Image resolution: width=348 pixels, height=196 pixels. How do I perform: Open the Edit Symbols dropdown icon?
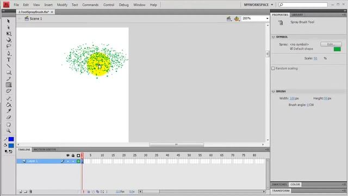[x=237, y=19]
